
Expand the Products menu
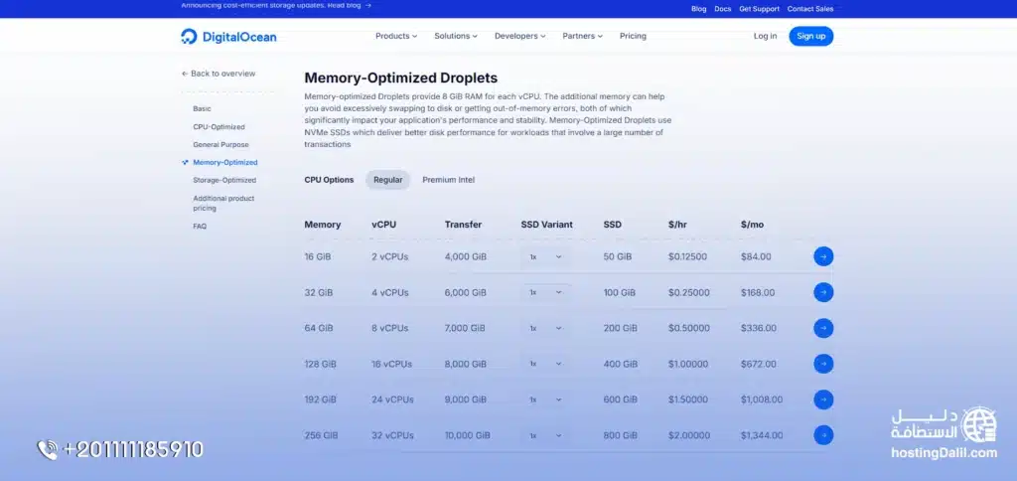coord(396,37)
